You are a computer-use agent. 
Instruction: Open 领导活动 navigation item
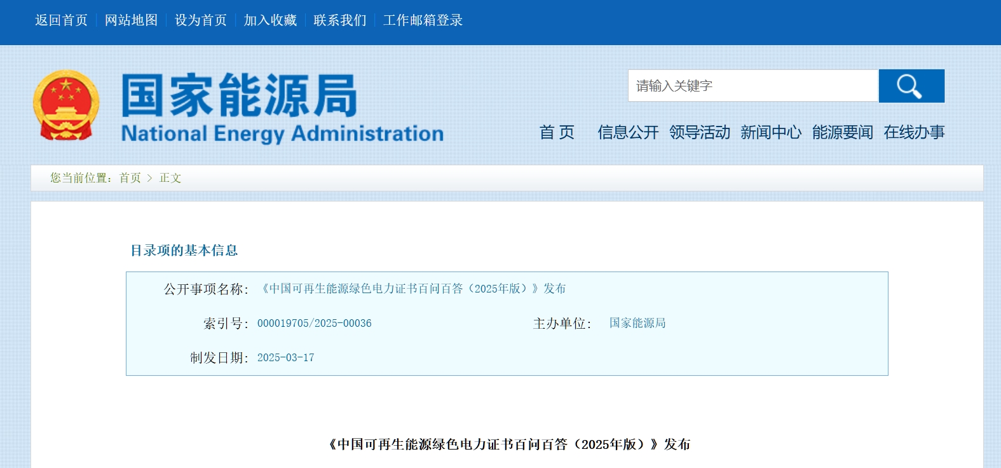[x=699, y=132]
